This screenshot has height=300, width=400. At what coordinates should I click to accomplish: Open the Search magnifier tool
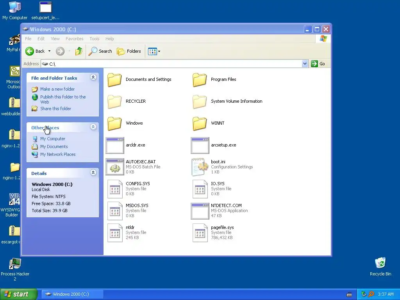(x=100, y=51)
